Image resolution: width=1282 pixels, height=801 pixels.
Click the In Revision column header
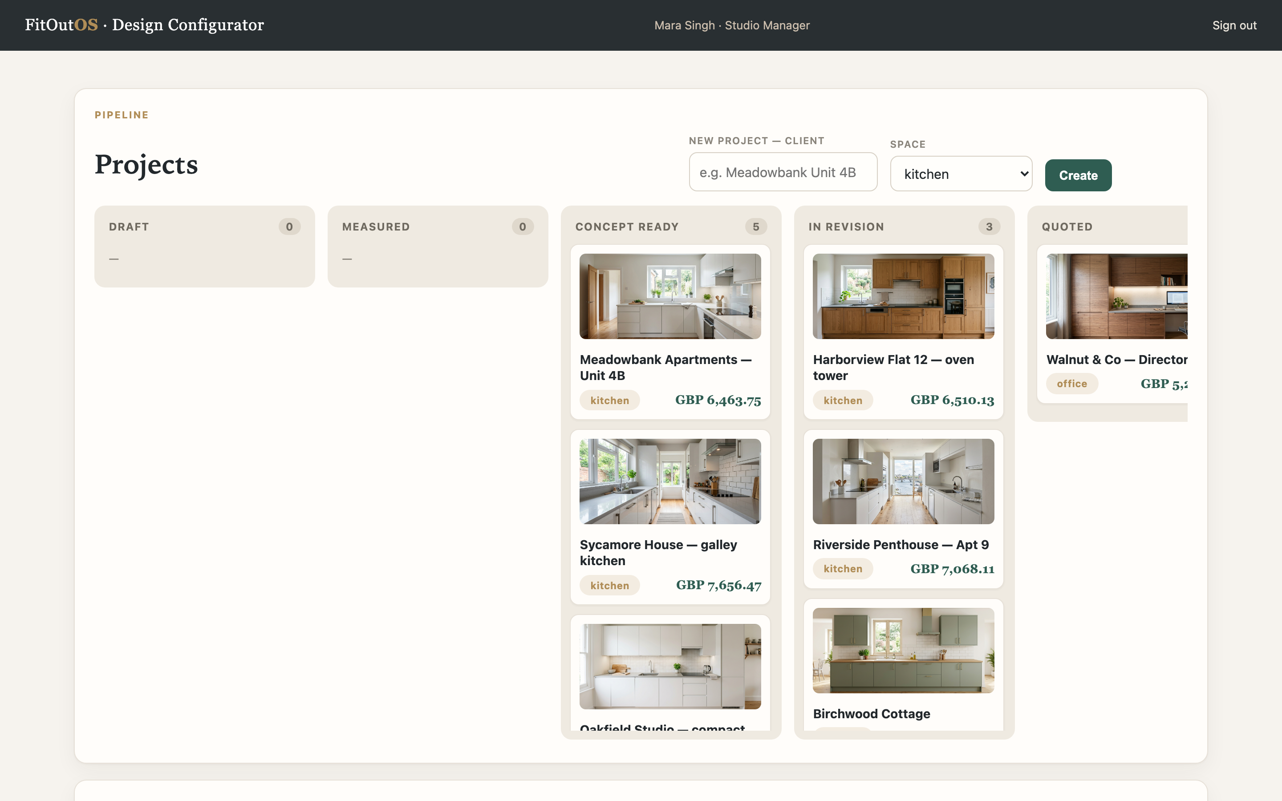coord(846,227)
